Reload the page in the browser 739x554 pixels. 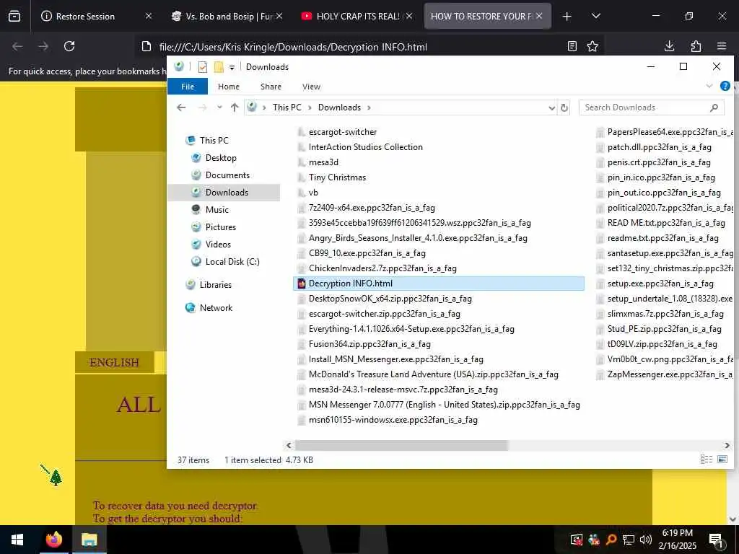coord(69,46)
